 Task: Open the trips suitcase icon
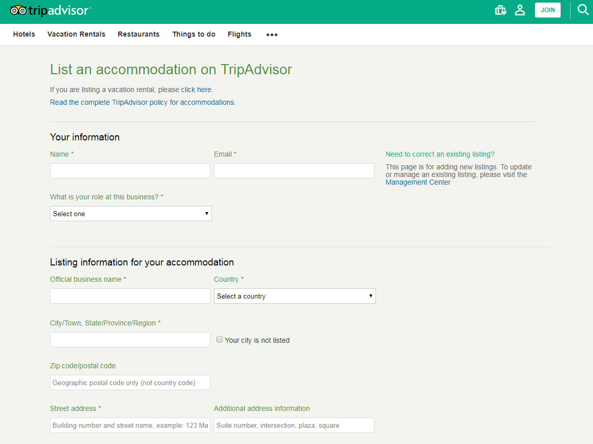501,10
